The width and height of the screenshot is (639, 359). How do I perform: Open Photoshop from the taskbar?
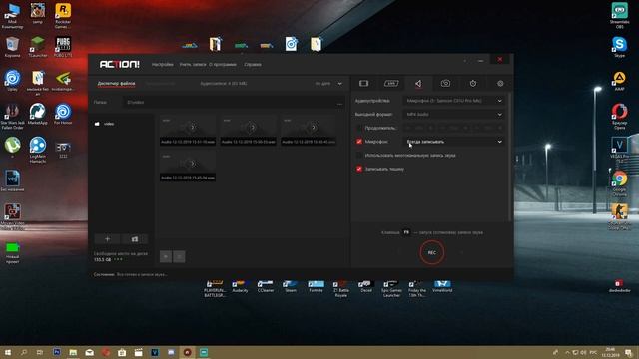(57, 352)
